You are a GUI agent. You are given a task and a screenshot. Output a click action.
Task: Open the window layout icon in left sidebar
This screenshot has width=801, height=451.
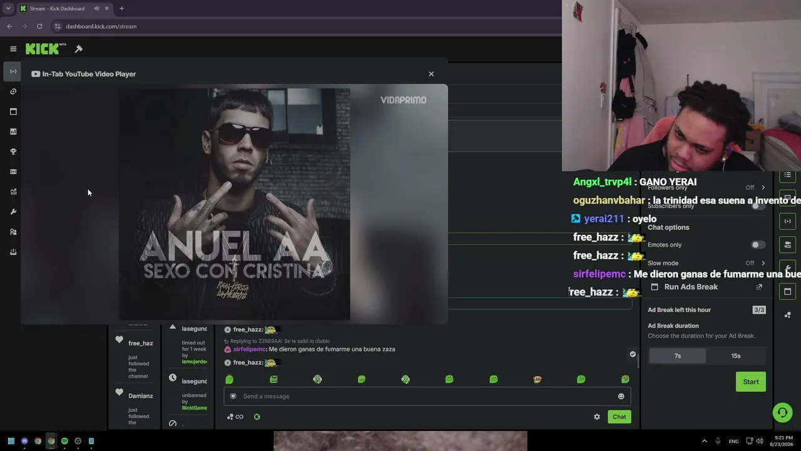pos(13,111)
